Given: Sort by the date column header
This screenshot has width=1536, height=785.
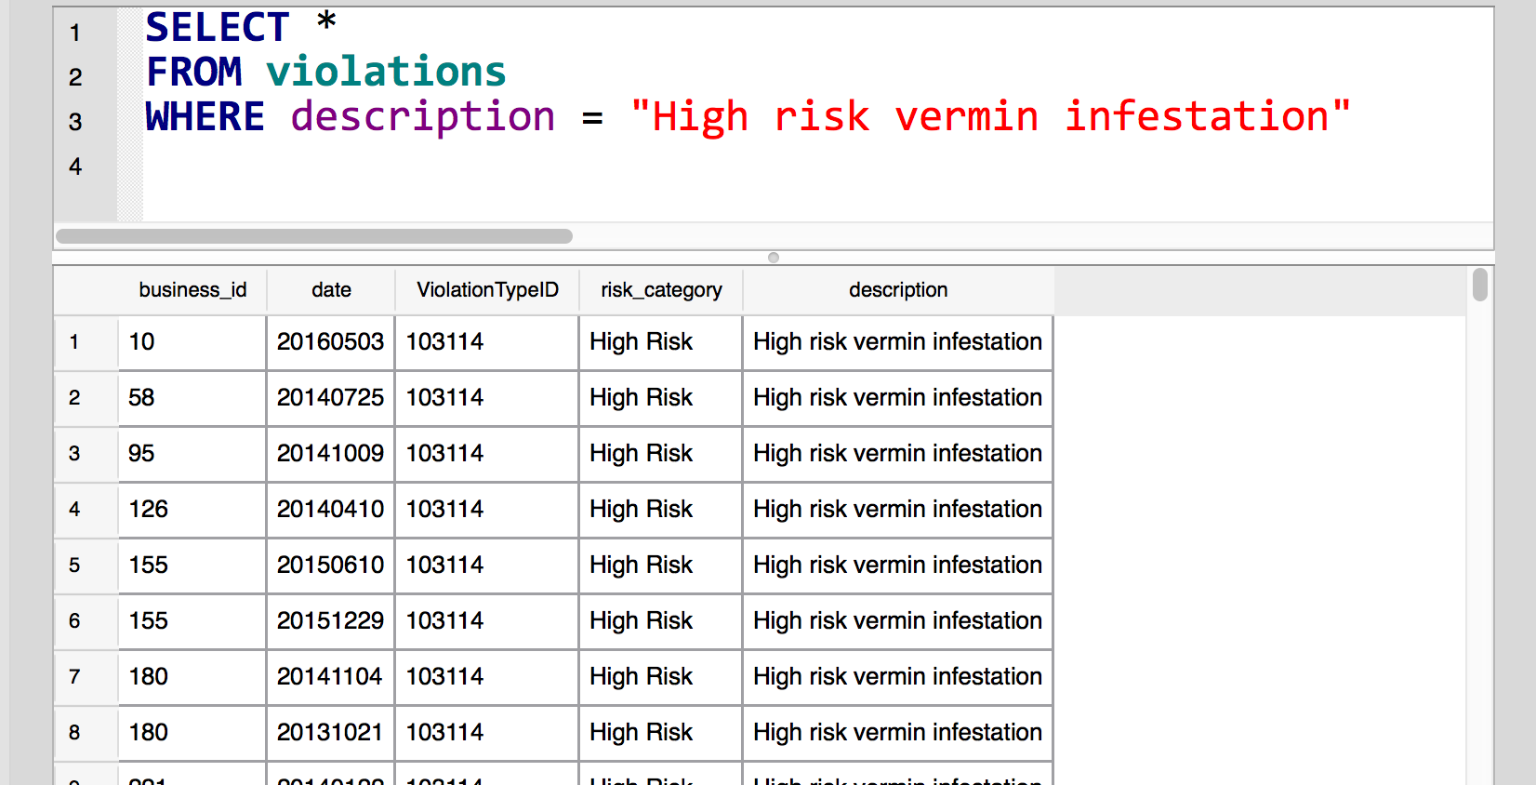Looking at the screenshot, I should tap(331, 290).
